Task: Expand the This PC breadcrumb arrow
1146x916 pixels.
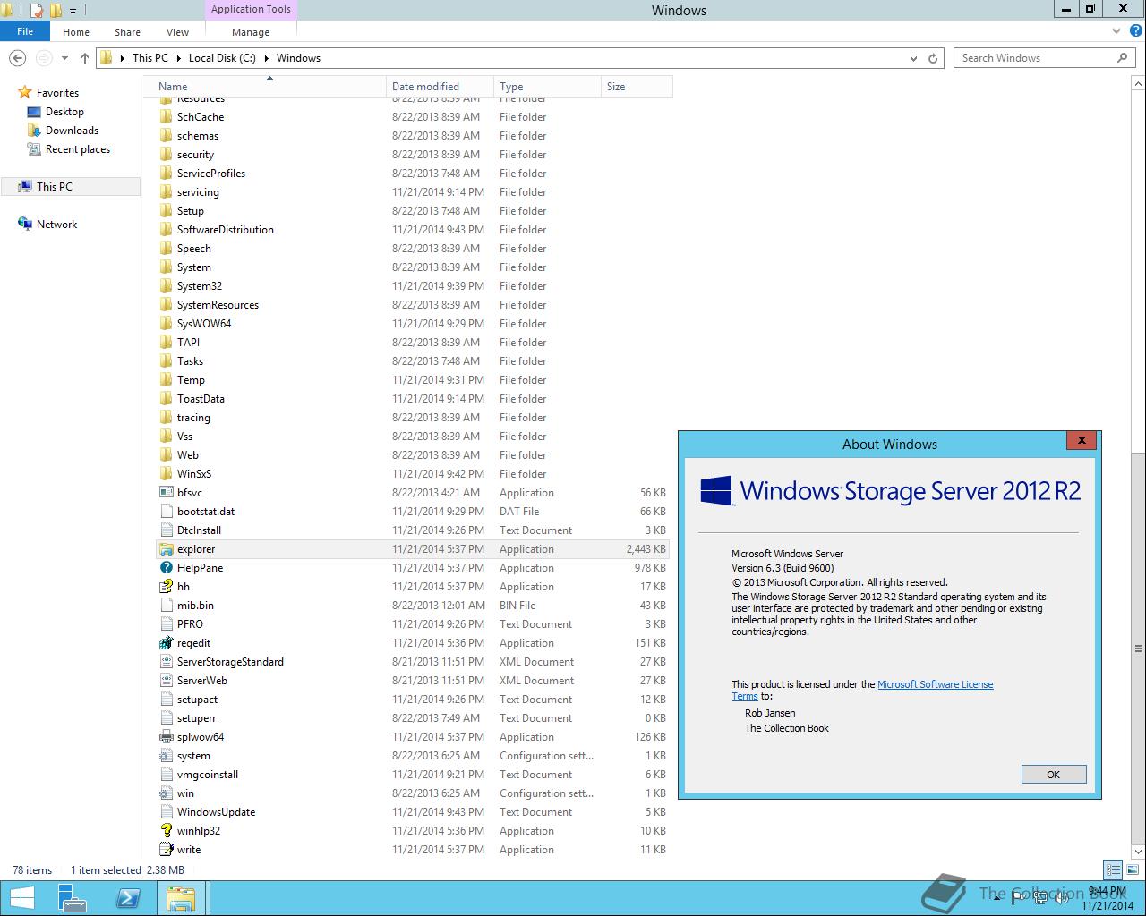Action: pyautogui.click(x=178, y=58)
